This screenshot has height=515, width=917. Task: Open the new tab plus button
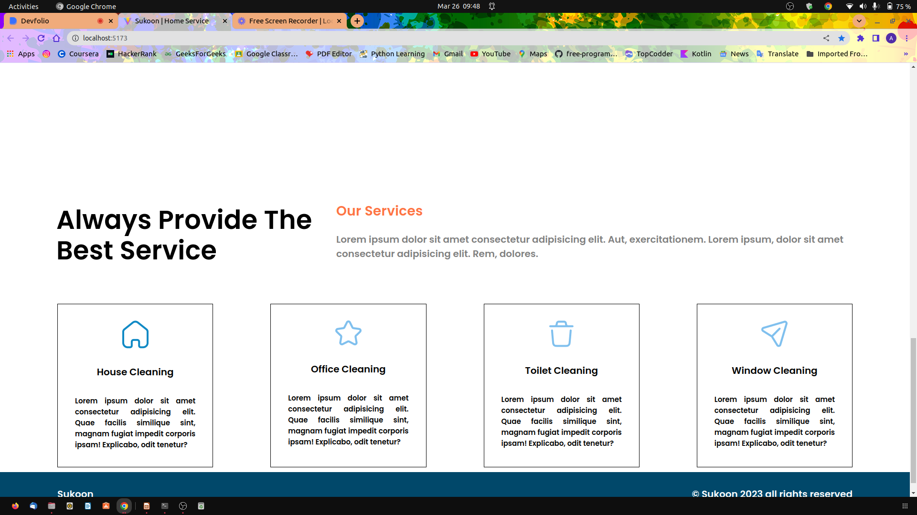[357, 21]
